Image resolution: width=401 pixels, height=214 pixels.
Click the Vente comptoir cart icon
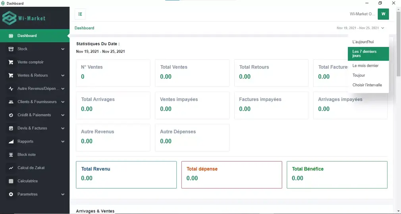[11, 62]
